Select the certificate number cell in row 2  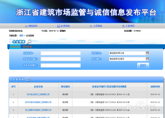[x=110, y=102]
